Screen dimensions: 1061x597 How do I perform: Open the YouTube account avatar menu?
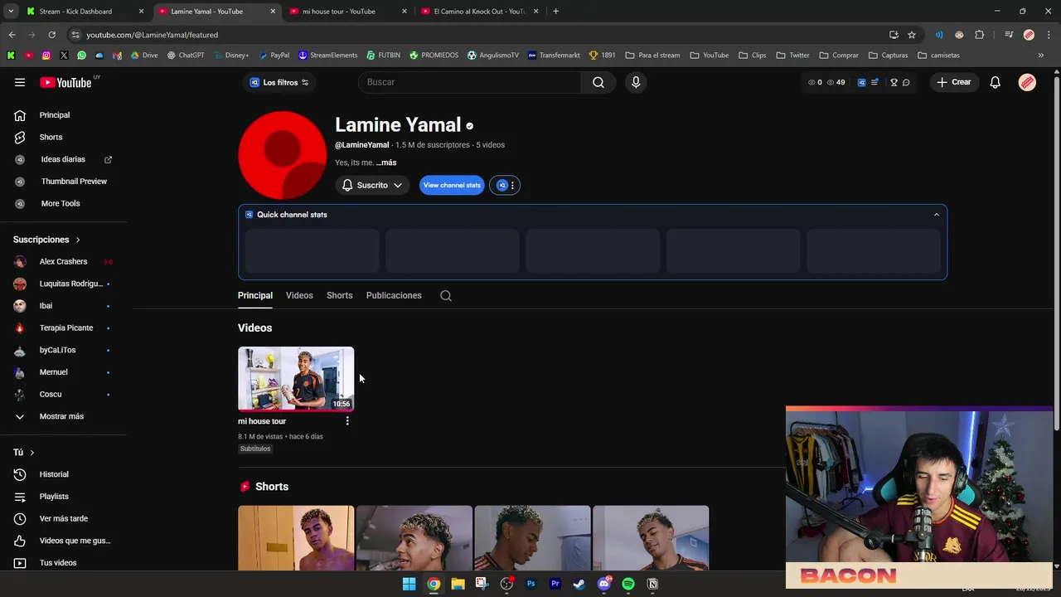click(1027, 82)
